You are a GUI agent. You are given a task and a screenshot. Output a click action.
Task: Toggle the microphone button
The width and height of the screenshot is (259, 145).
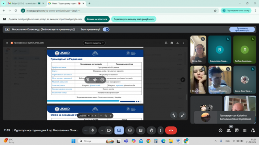[93, 130]
